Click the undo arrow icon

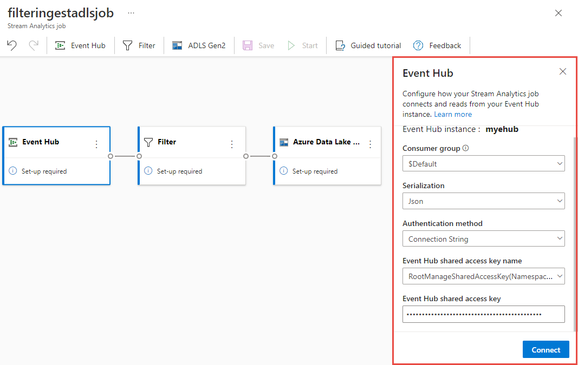click(x=12, y=45)
